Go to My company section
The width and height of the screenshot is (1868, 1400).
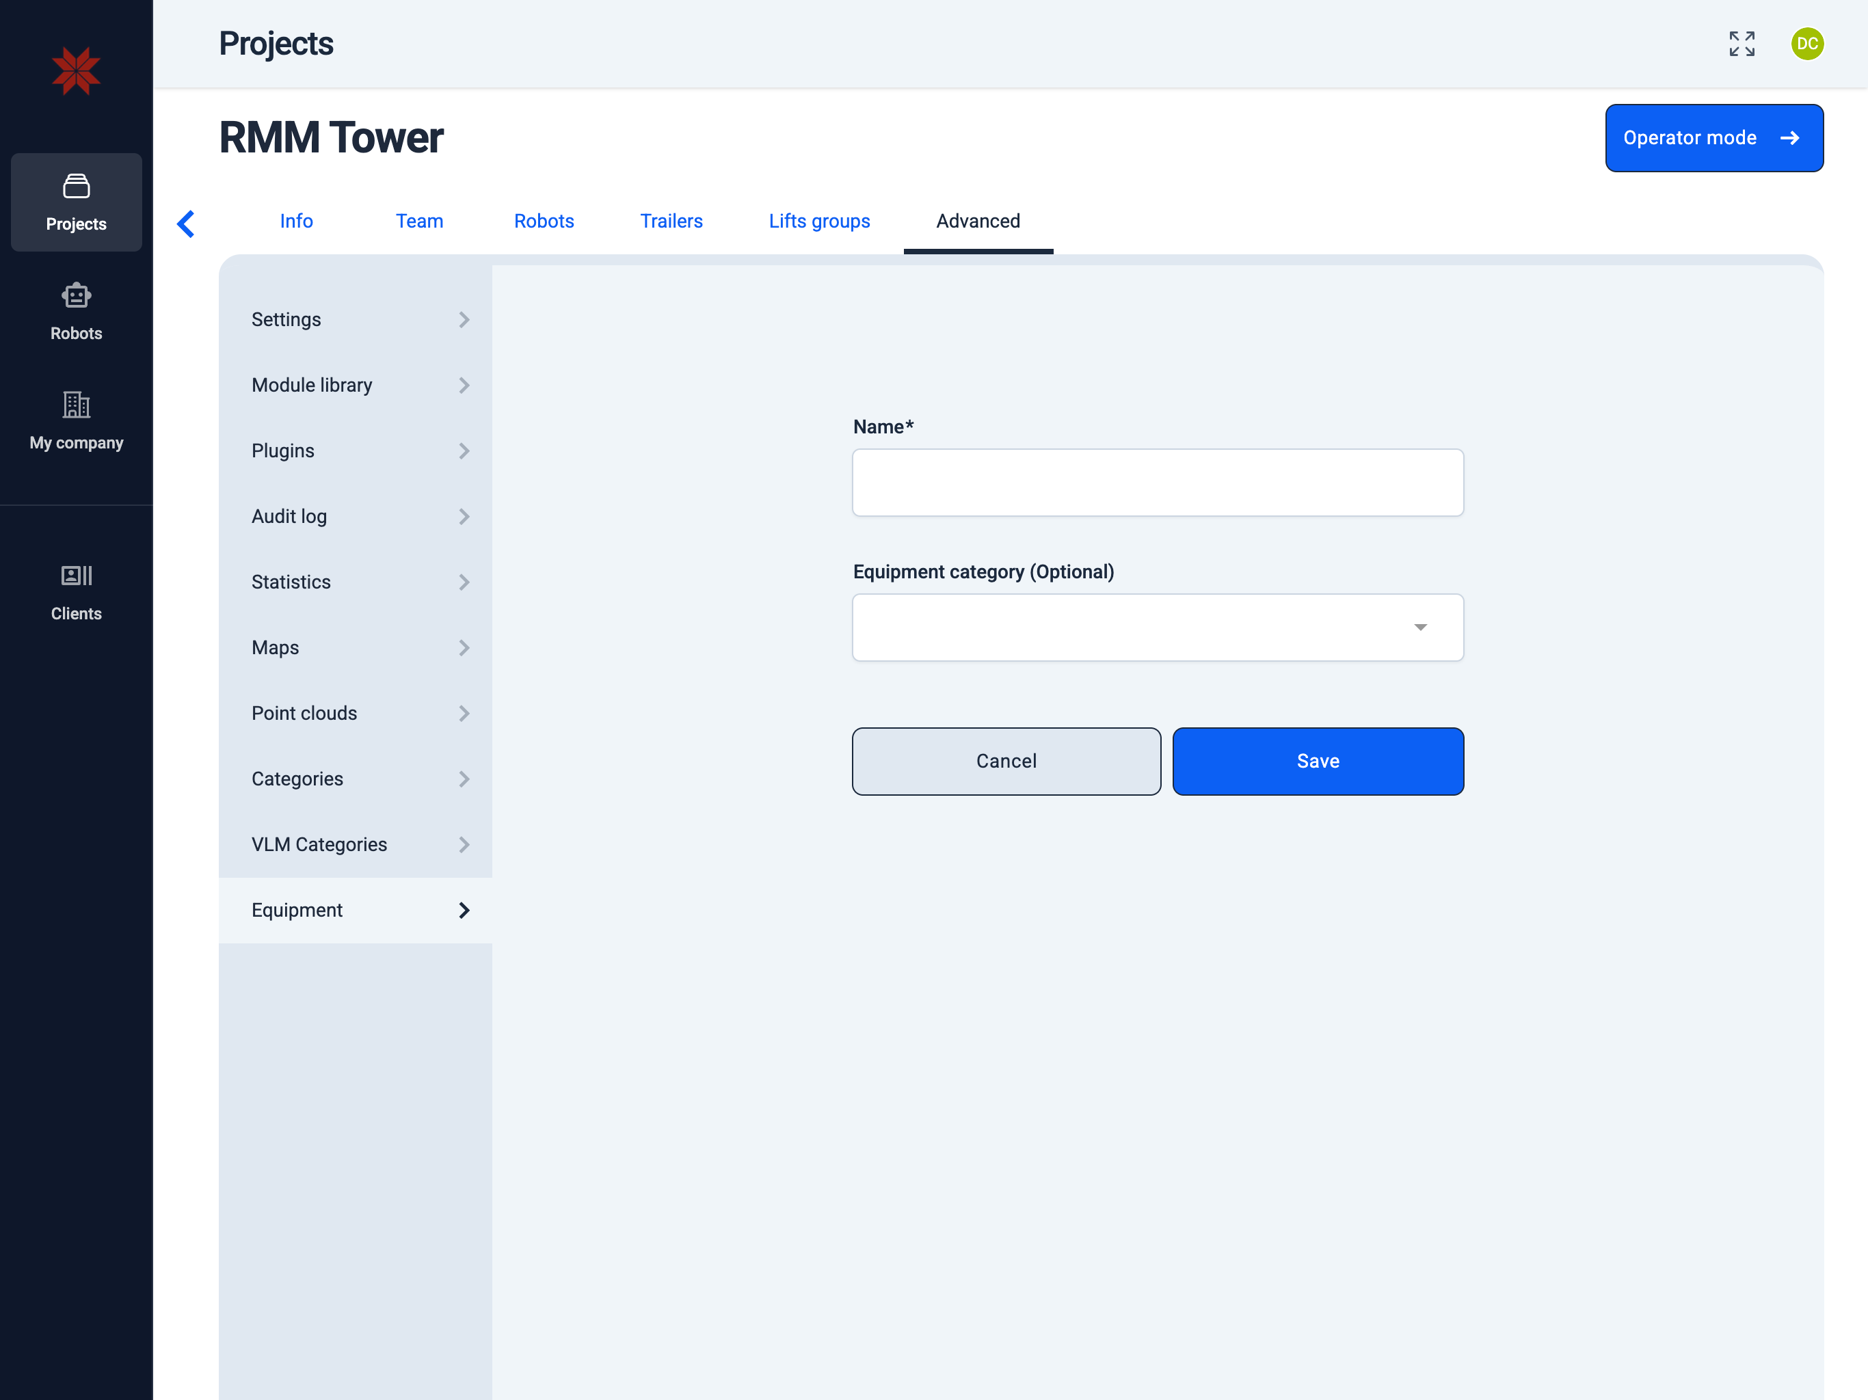pos(76,421)
